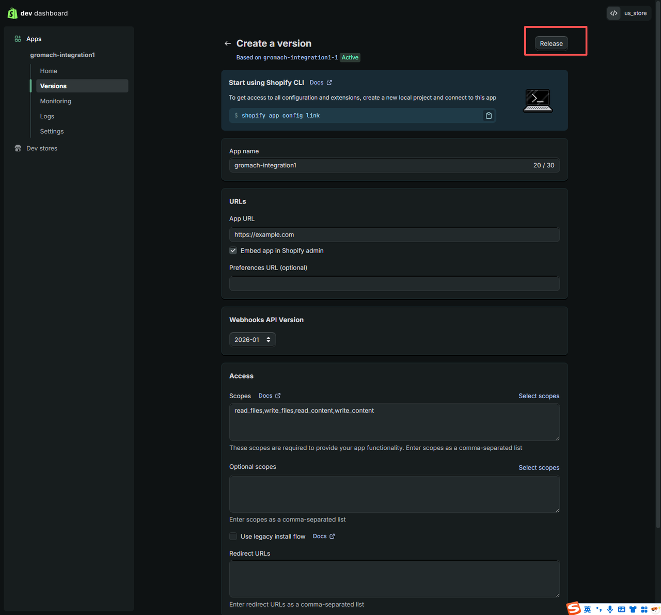Uncheck Embed app in Shopify admin

coord(233,250)
